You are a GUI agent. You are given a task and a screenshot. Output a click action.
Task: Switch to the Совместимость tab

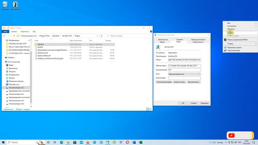198,42
